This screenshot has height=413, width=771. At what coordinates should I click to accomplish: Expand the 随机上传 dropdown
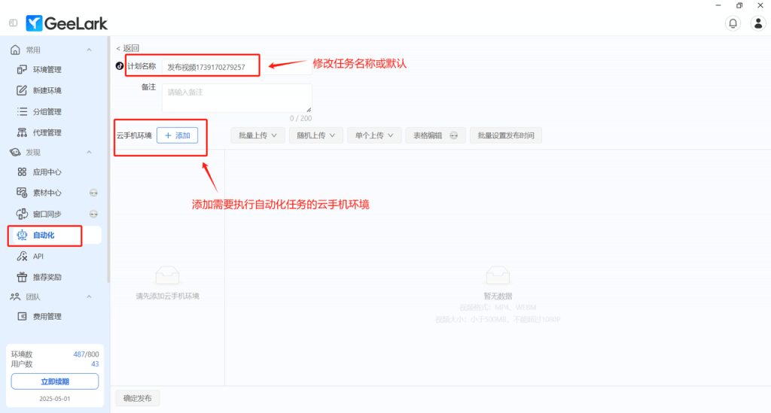(316, 135)
